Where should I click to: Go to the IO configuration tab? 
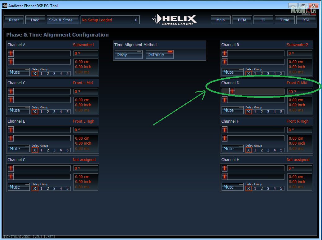point(263,20)
